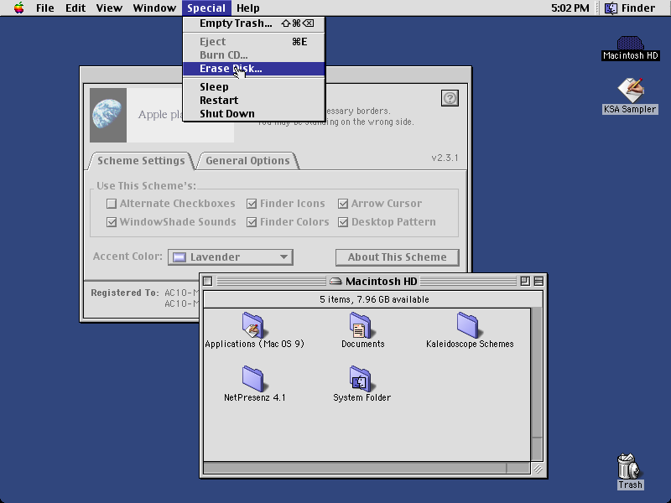
Task: Open the Edit menu
Action: point(75,8)
